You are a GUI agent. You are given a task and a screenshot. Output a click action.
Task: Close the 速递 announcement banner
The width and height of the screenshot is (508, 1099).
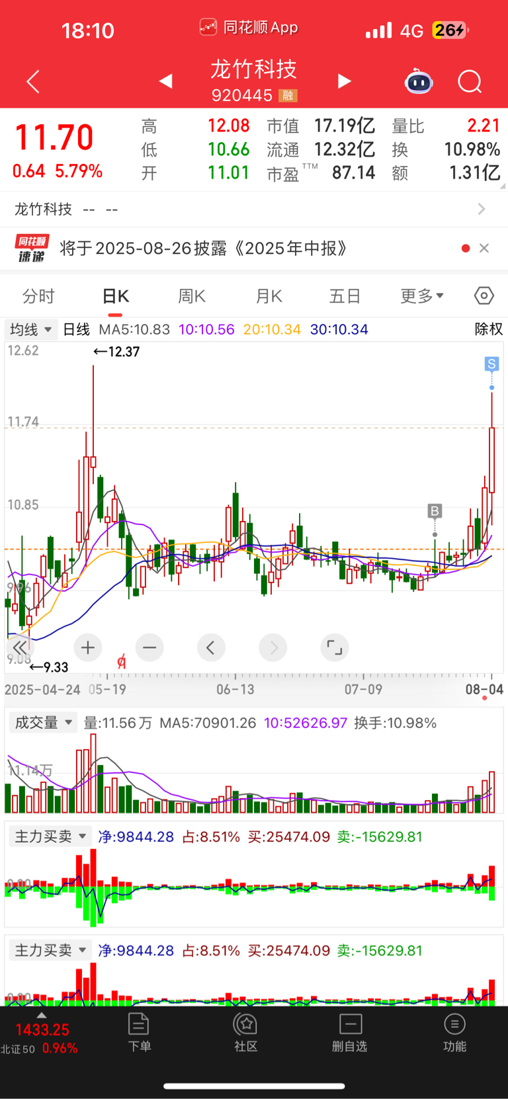[484, 248]
